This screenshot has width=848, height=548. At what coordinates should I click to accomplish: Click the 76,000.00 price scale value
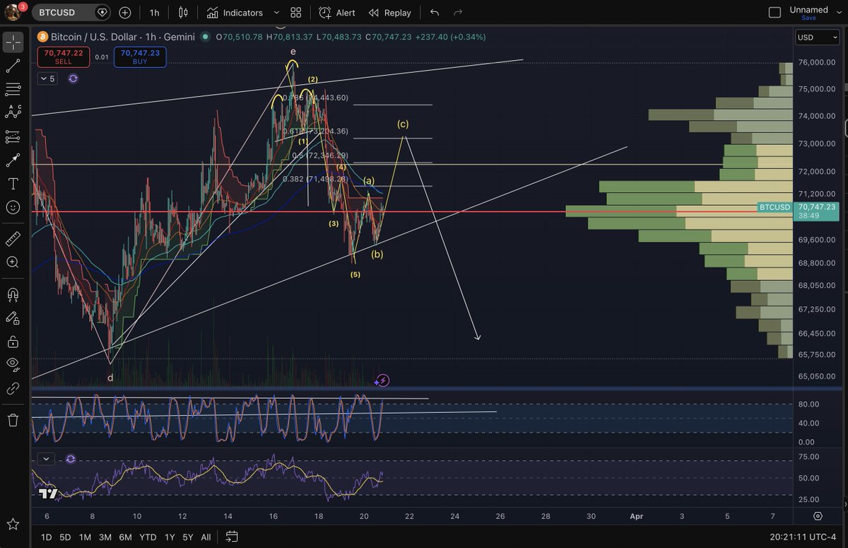point(818,62)
